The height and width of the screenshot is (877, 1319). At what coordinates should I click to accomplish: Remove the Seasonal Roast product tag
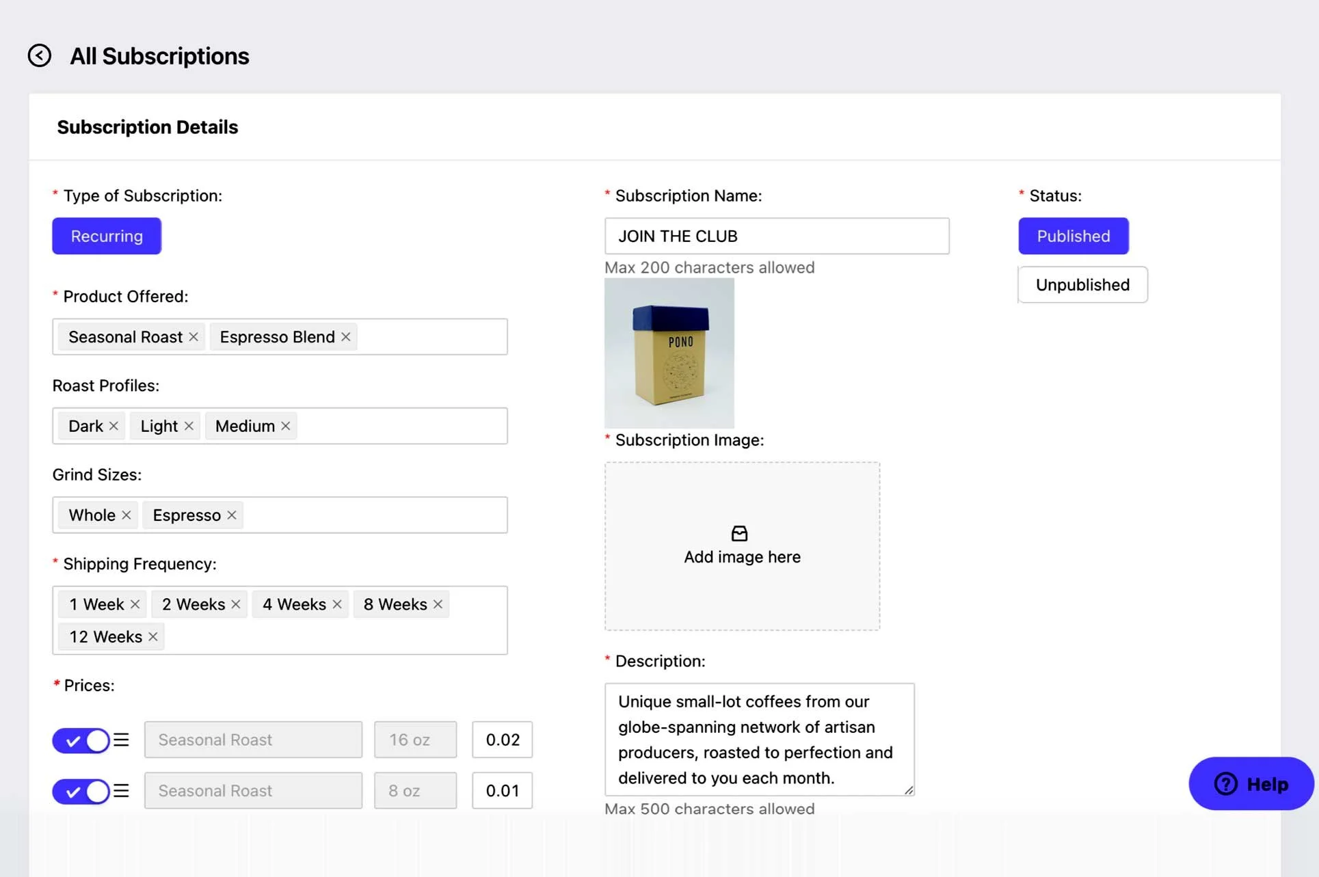coord(194,337)
